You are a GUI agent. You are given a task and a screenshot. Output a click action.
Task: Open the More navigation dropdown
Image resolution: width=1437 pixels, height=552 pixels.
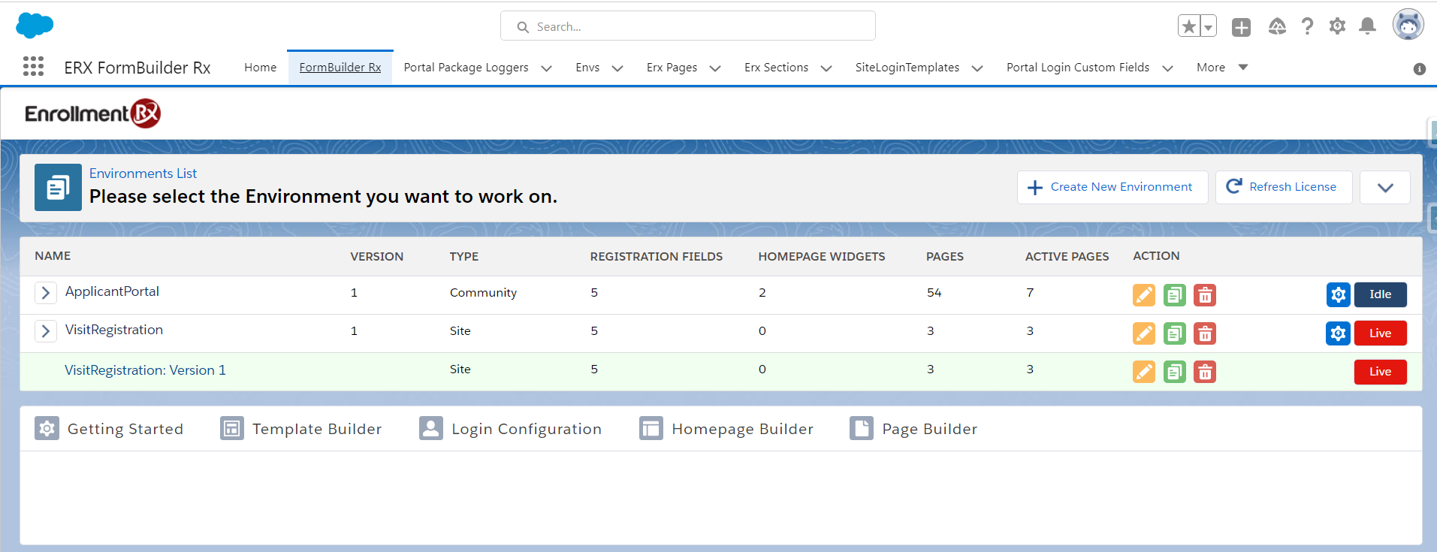tap(1221, 68)
